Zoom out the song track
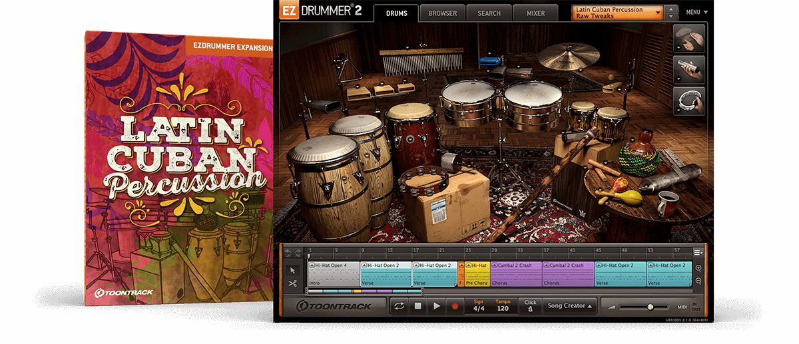Image resolution: width=799 pixels, height=344 pixels. pos(698,281)
